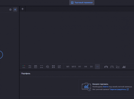Image resolution: width=134 pixels, height=99 pixels.
Task: Select the H1 timeframe
Action: tap(80, 67)
